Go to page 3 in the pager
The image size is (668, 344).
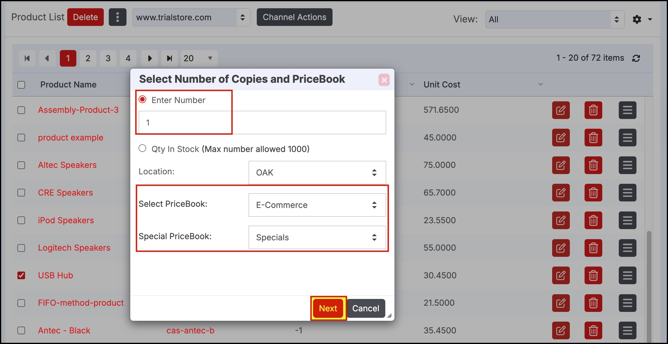pos(108,58)
